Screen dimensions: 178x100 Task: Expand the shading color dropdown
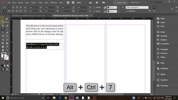118,7
